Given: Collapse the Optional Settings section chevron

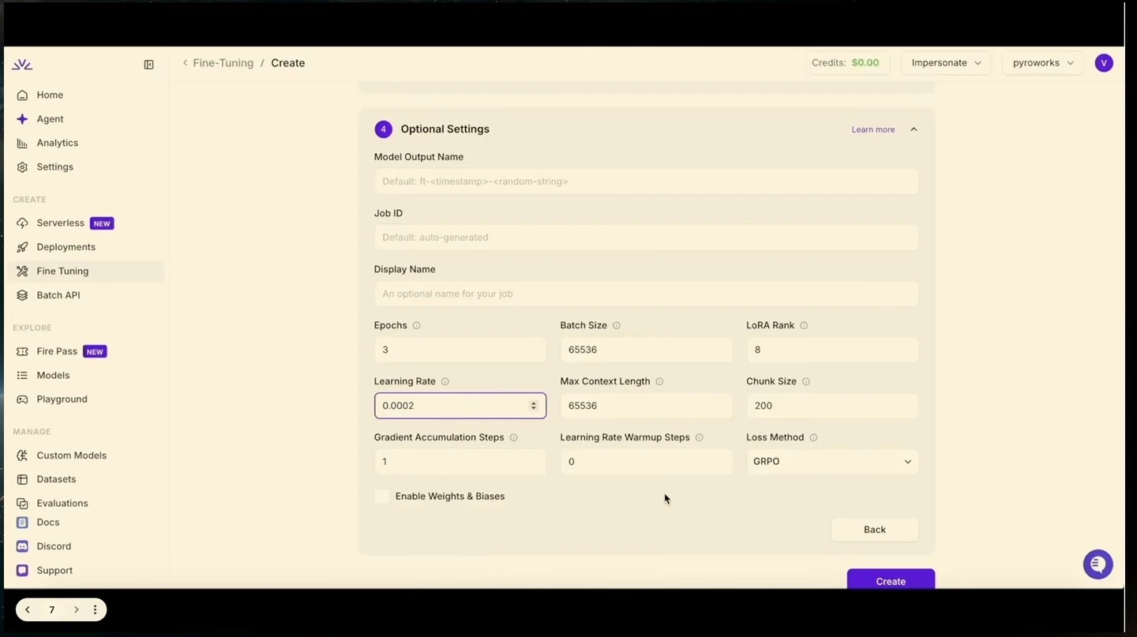Looking at the screenshot, I should pyautogui.click(x=914, y=129).
